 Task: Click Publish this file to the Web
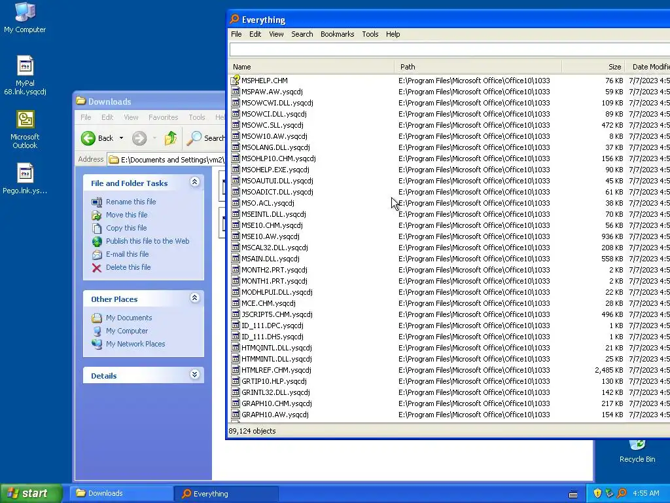[x=147, y=241]
